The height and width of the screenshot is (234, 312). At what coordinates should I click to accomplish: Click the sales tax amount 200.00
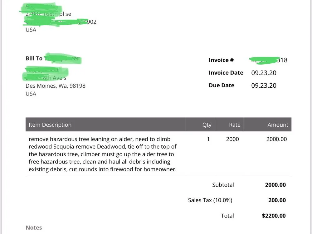pos(277,200)
